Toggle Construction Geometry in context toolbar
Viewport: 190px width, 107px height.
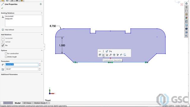(x=103, y=55)
